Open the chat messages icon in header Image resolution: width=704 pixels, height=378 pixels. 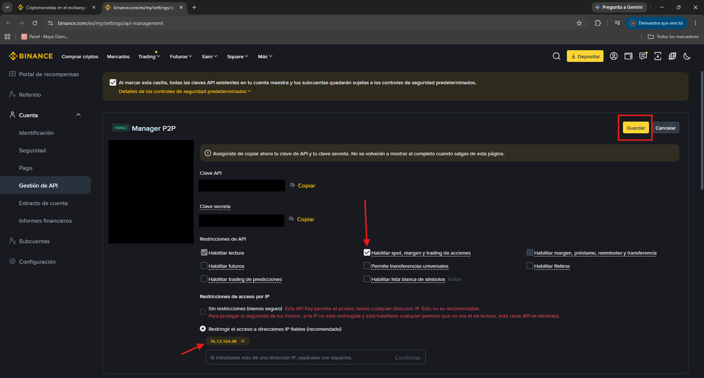(643, 56)
